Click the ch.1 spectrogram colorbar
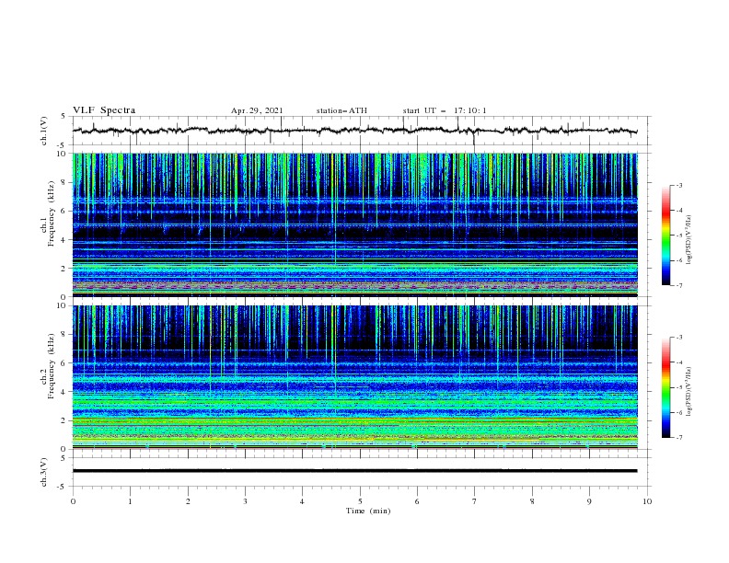The image size is (729, 563). (x=665, y=236)
